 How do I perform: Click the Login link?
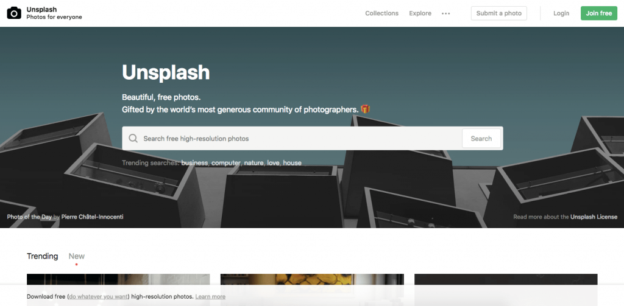point(561,13)
